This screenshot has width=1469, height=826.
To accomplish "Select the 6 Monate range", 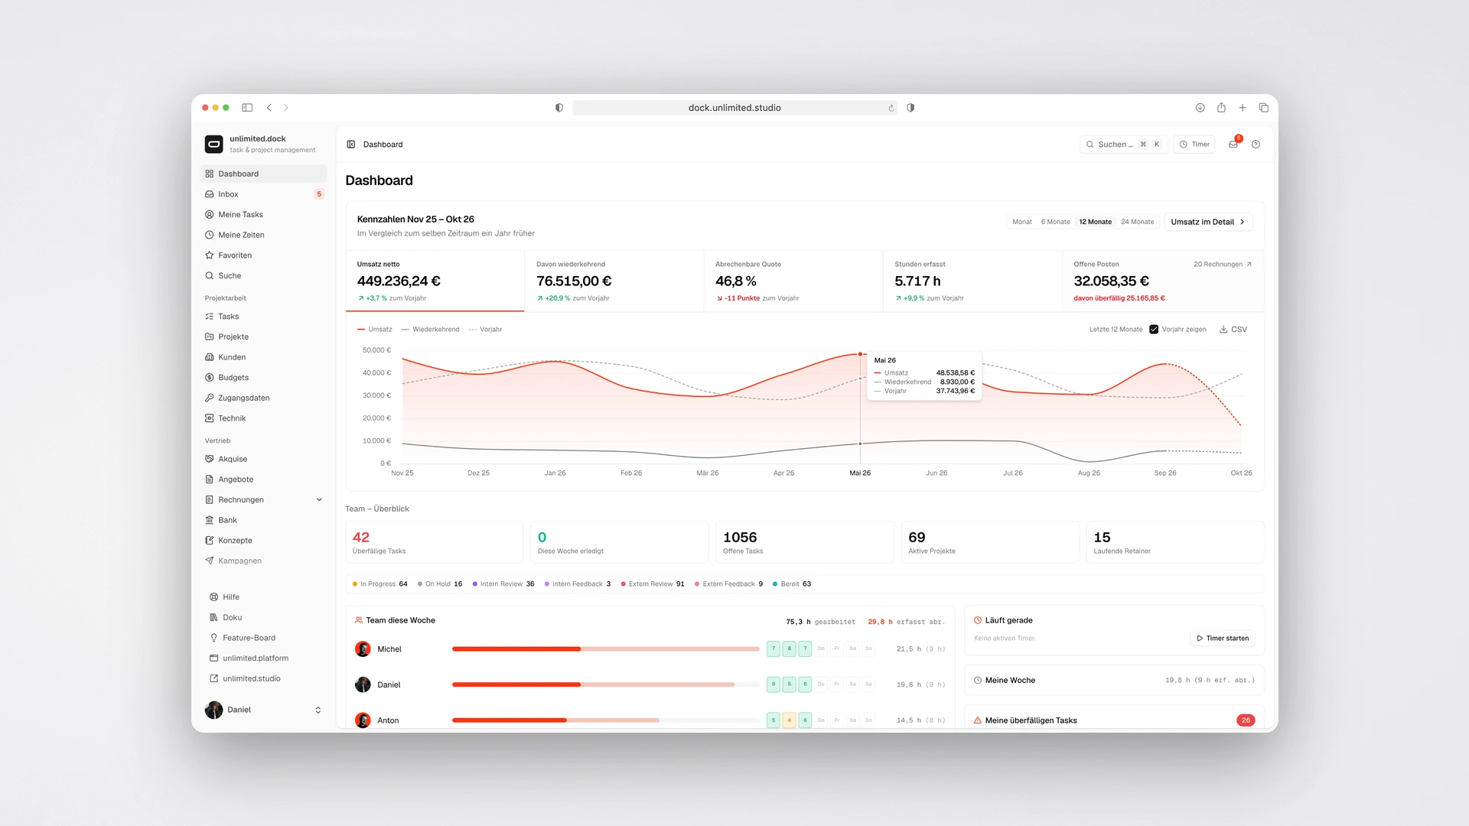I will tap(1055, 222).
